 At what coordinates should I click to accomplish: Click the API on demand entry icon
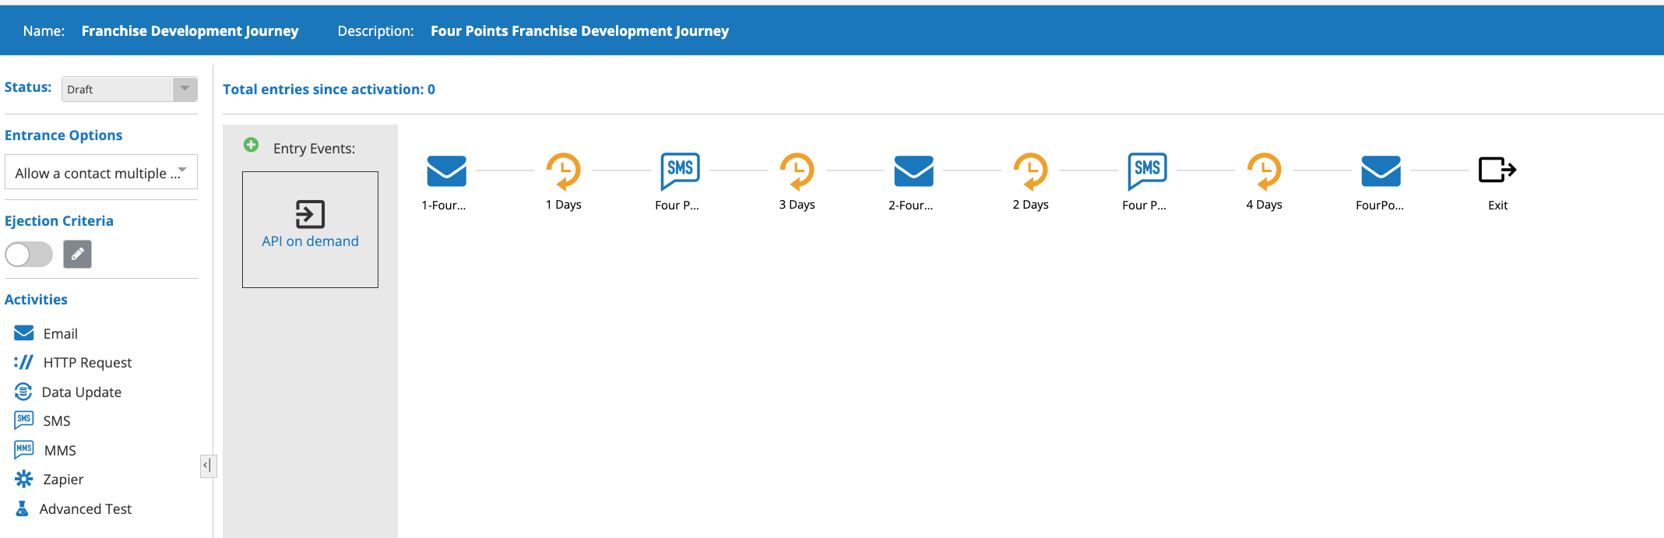(x=310, y=214)
